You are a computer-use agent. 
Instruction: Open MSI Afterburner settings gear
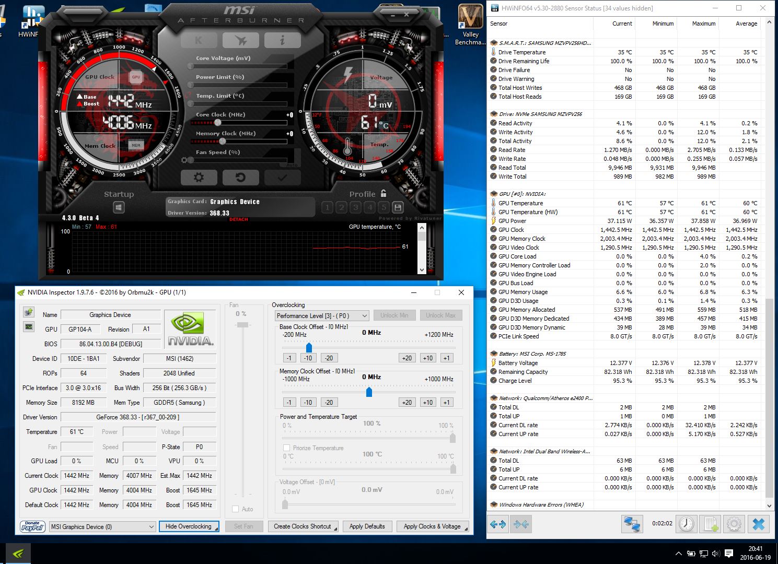(199, 178)
